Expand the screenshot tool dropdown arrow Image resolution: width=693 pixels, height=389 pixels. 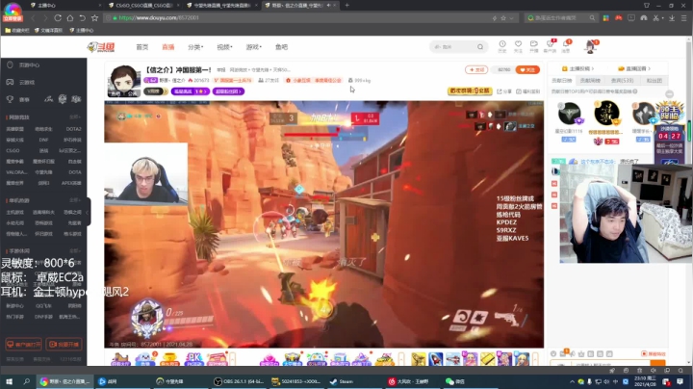click(663, 18)
